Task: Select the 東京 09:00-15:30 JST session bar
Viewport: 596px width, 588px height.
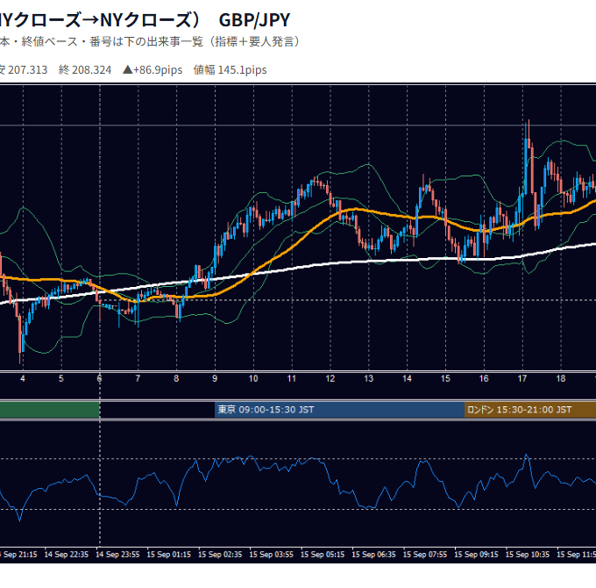Action: [x=339, y=410]
